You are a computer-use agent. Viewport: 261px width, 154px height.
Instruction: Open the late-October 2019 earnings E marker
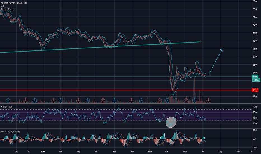tap(131, 101)
